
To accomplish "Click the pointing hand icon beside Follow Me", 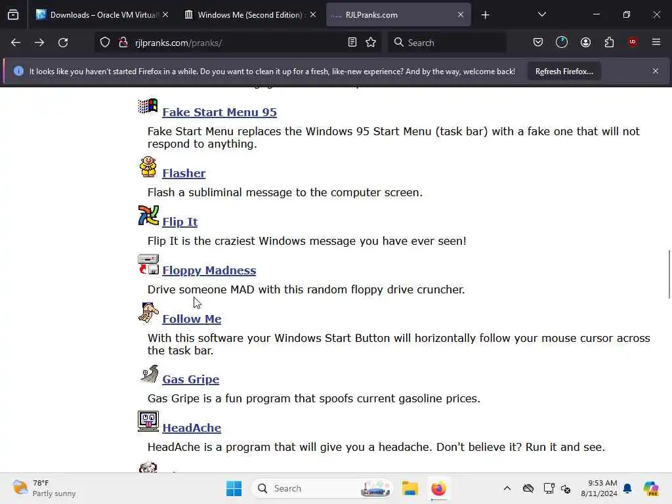I will tap(148, 313).
